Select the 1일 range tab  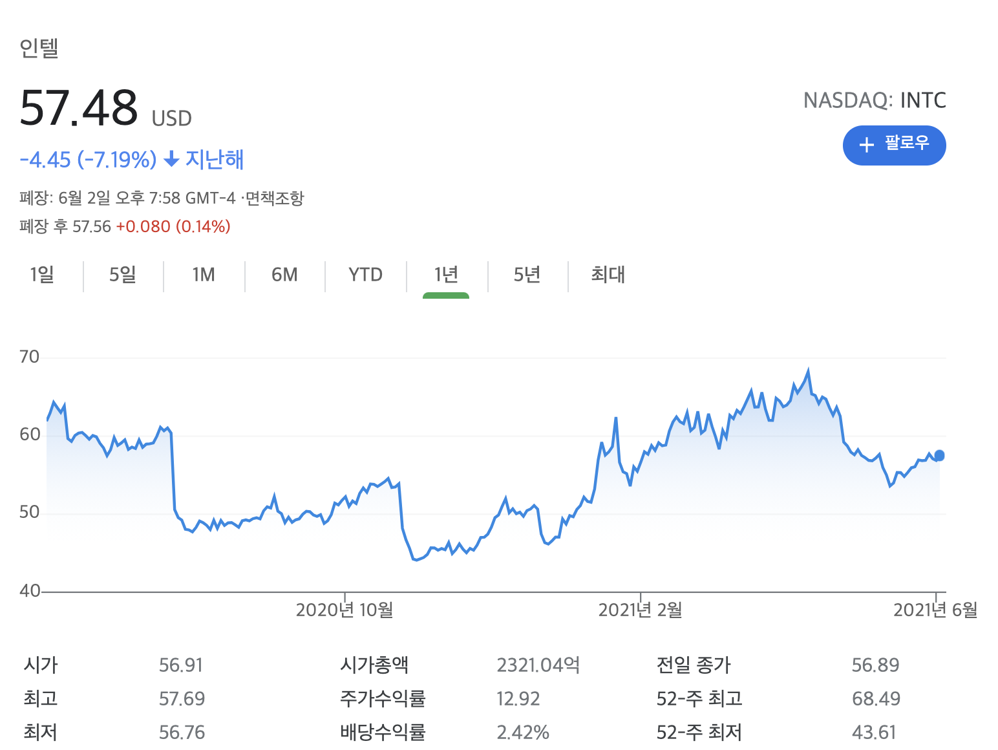click(x=42, y=275)
